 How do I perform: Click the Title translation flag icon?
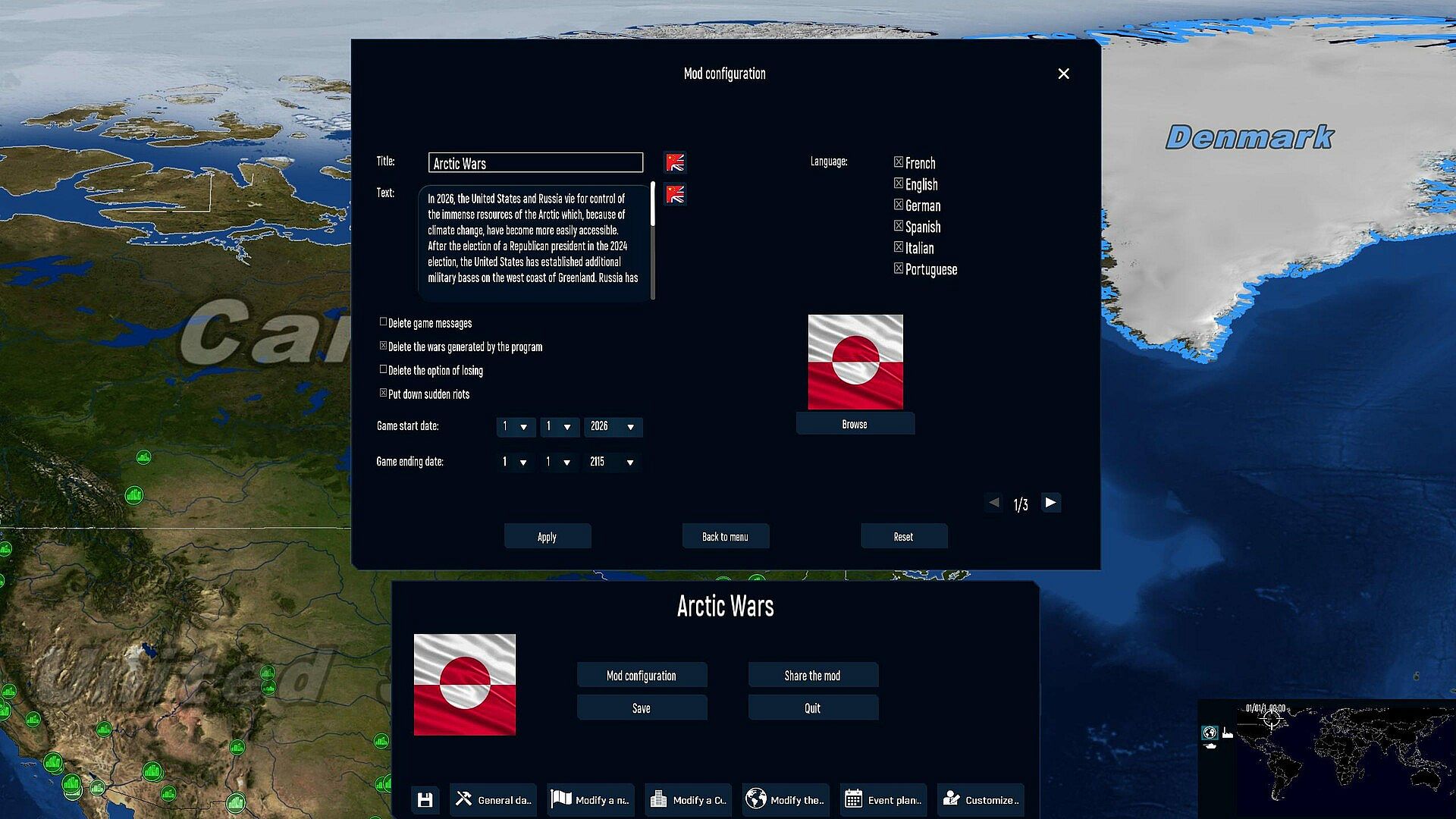[x=675, y=162]
